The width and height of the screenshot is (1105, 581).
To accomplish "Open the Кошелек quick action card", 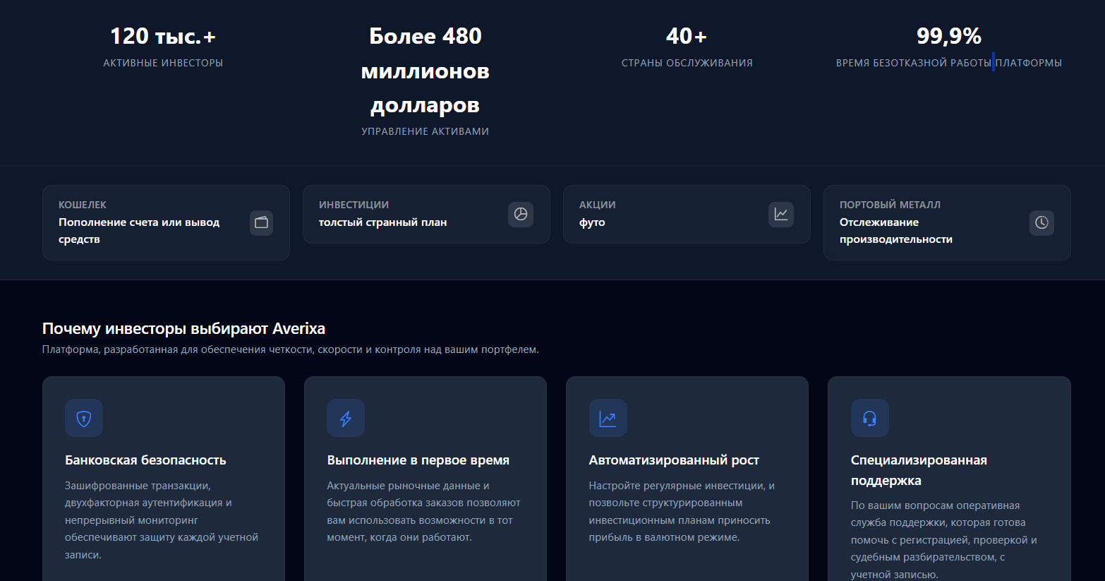I will pyautogui.click(x=166, y=222).
